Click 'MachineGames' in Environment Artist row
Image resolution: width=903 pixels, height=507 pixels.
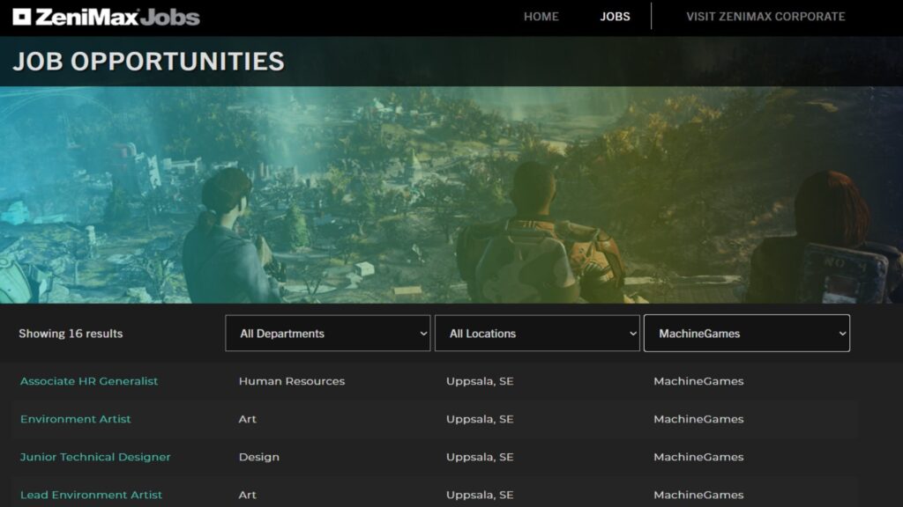click(698, 419)
